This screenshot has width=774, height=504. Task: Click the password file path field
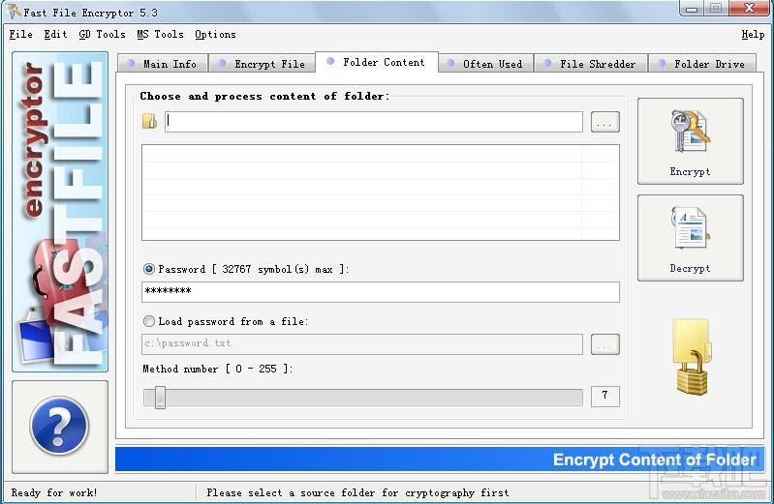[x=362, y=344]
